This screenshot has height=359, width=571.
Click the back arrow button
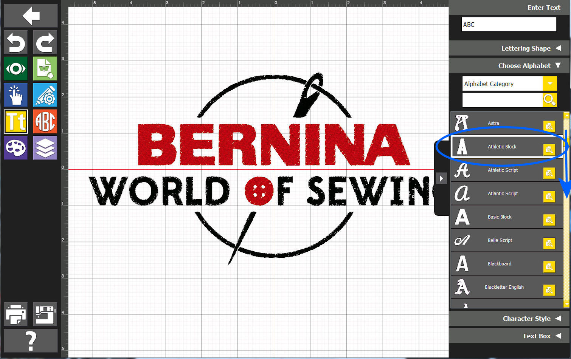(x=31, y=15)
